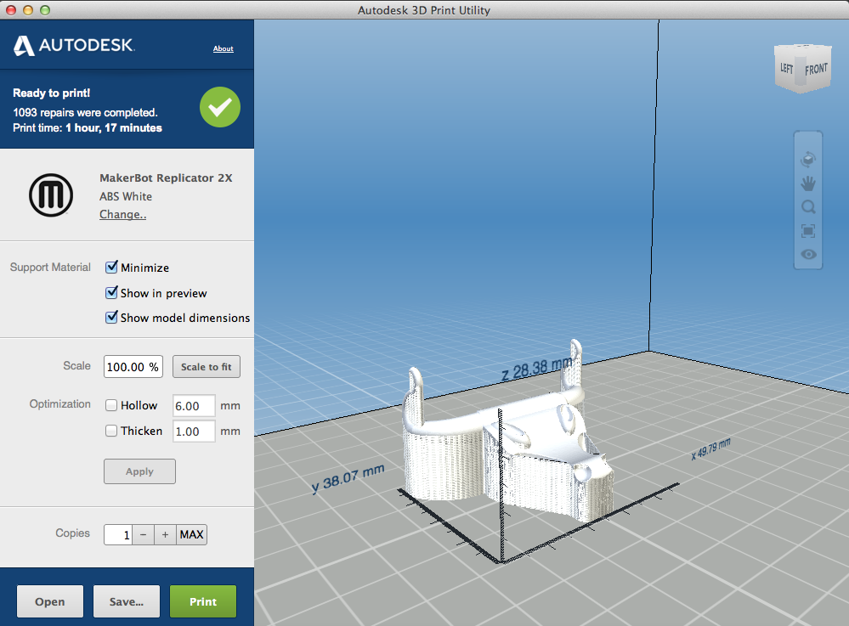Select the pan hand tool
This screenshot has width=849, height=626.
tap(807, 183)
